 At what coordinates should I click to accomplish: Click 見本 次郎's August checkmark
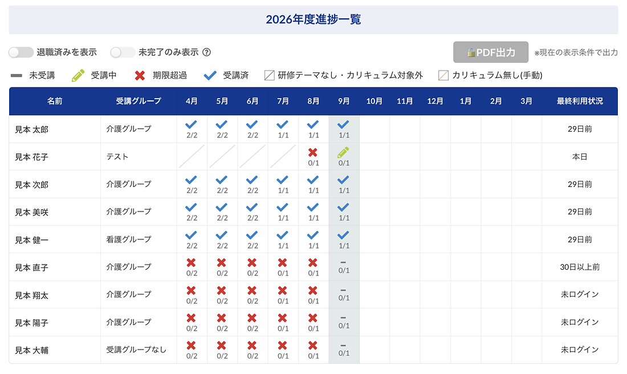click(x=313, y=180)
